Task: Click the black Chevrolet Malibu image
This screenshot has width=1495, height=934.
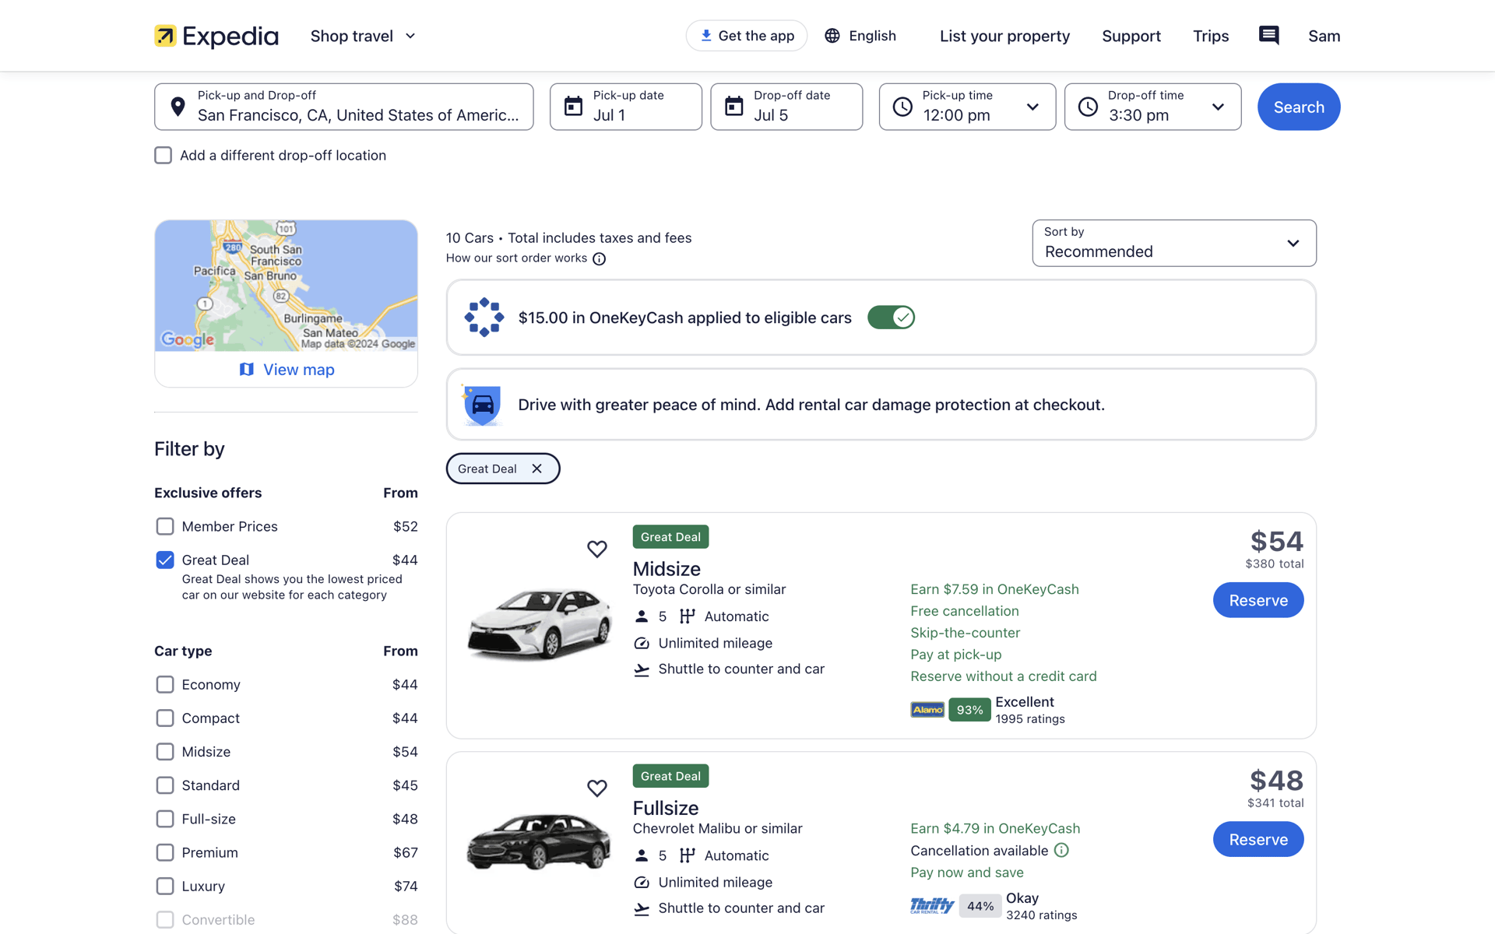Action: click(x=540, y=841)
